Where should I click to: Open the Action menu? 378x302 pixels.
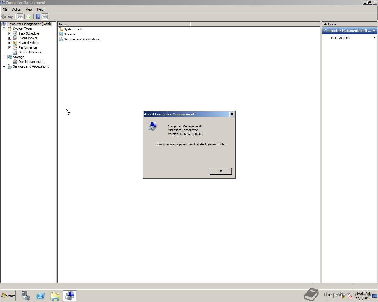click(x=17, y=9)
